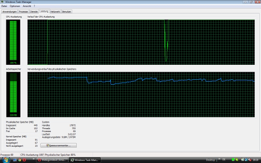Screen dimensions: 261x163
Task: Click the Handles value 17872
Action: pos(73,126)
